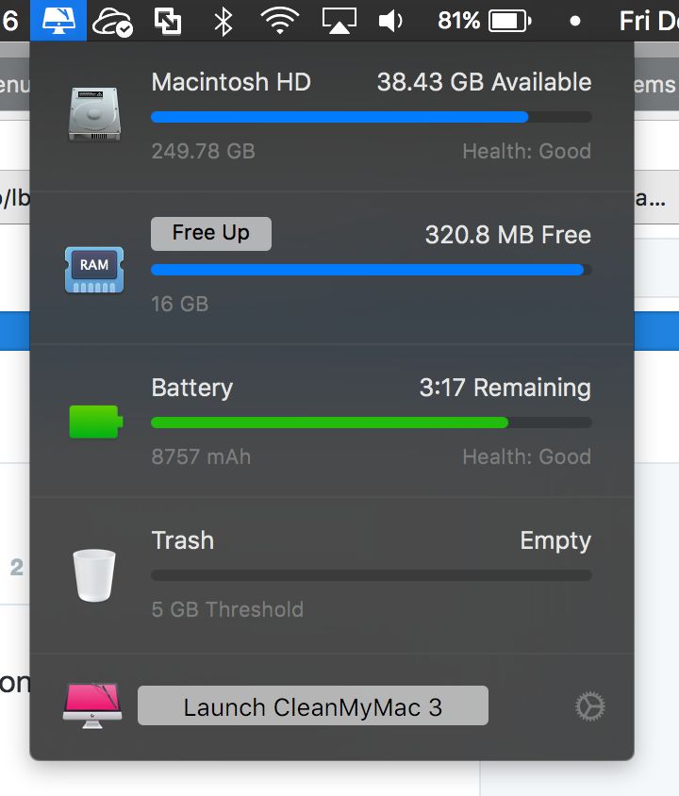The height and width of the screenshot is (796, 679).
Task: Click "Health: Good" next to 8757 mAh
Action: pyautogui.click(x=527, y=456)
